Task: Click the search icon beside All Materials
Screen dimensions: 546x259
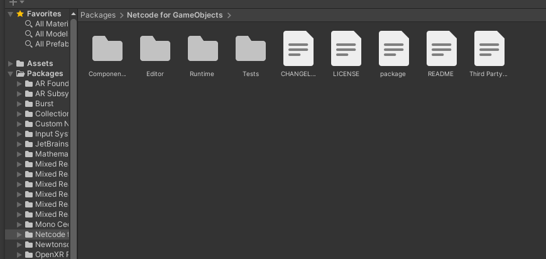Action: pyautogui.click(x=29, y=24)
